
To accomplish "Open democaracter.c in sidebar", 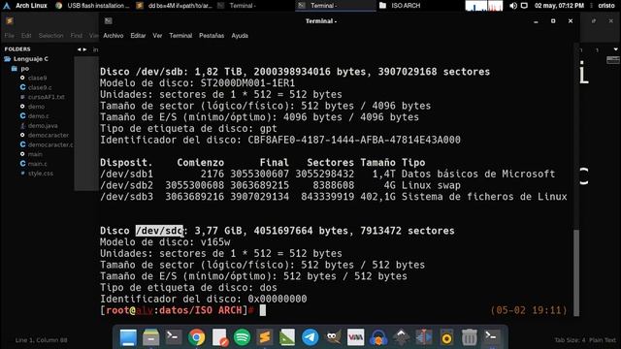I will click(50, 144).
